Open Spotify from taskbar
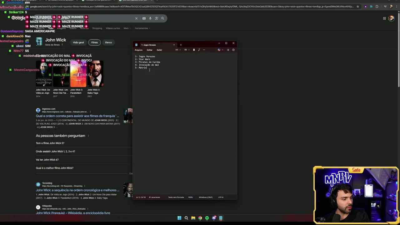This screenshot has width=400, height=225. (207, 218)
